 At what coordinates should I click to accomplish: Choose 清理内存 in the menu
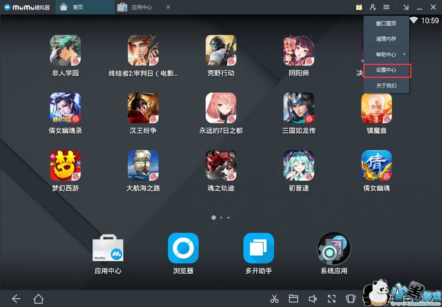point(386,39)
